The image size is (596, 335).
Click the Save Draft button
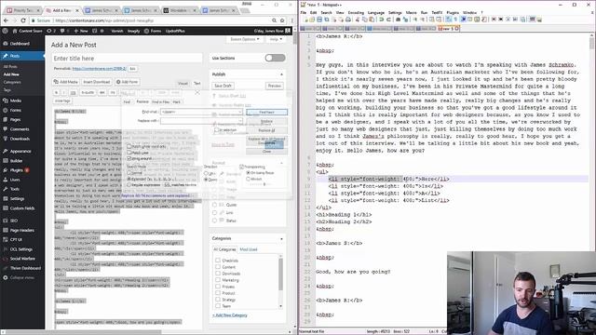223,86
